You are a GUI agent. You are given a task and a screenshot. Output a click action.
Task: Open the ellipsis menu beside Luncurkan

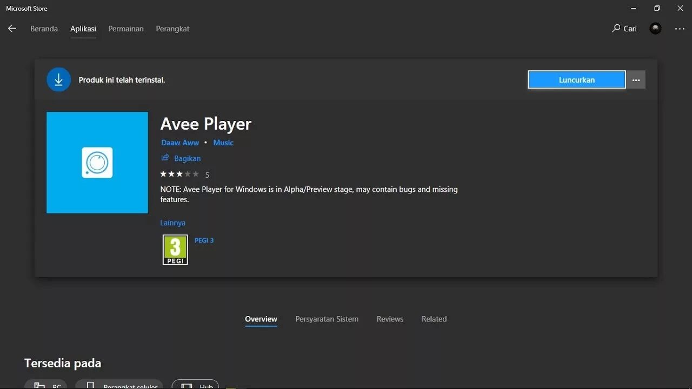(x=636, y=79)
